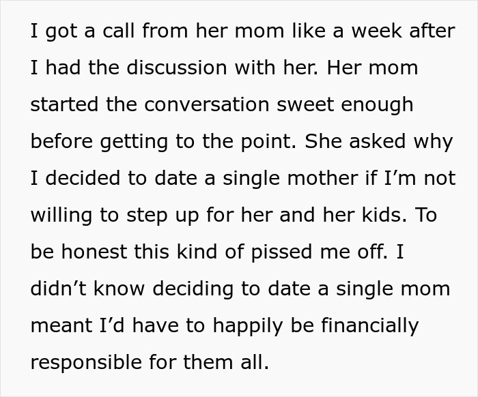Click the word "getting" in the text
Screen dimensions: 478x397
(126, 142)
